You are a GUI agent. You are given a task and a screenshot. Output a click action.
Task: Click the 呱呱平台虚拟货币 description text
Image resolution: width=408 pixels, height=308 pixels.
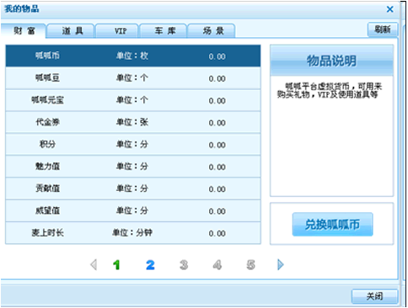point(330,90)
